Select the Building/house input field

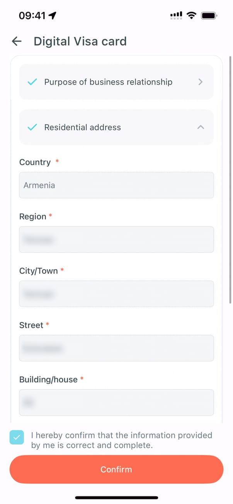116,402
